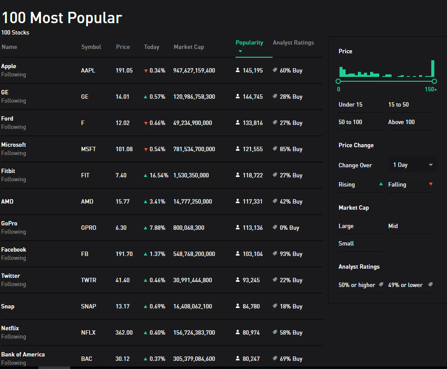Screen dimensions: 447x370
Task: Toggle the Mid market cap filter
Action: click(x=410, y=226)
